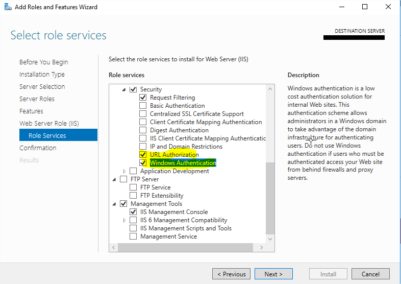401x284 pixels.
Task: Select the Web Server Role (IIS) step
Action: [49, 123]
